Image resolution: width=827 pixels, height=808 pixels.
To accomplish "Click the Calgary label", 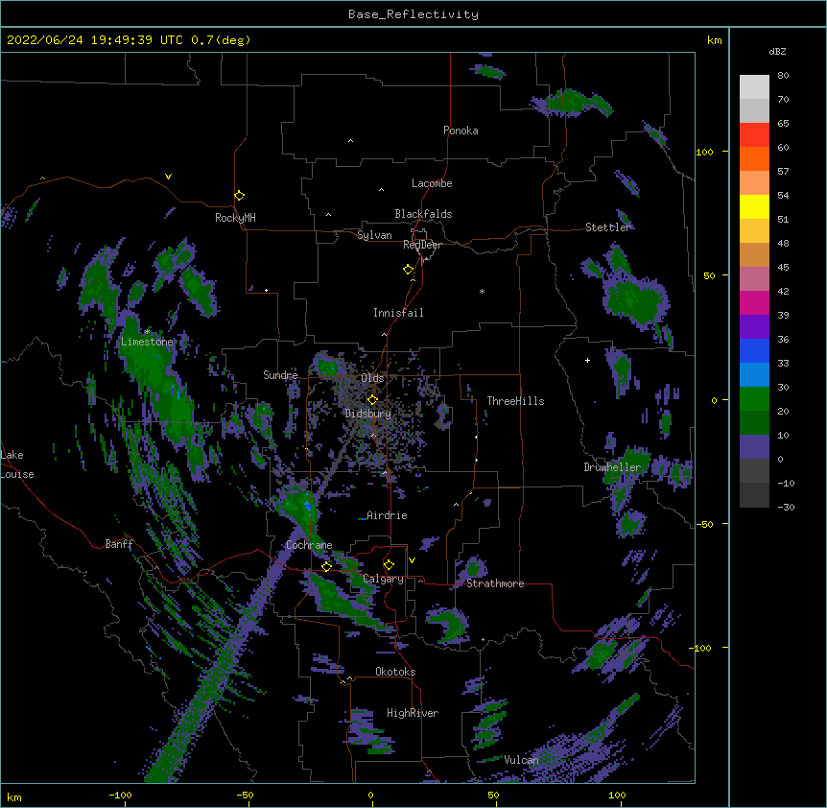I will [384, 579].
